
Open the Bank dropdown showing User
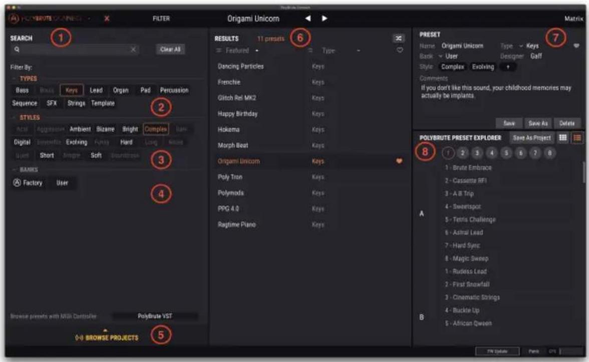[448, 56]
